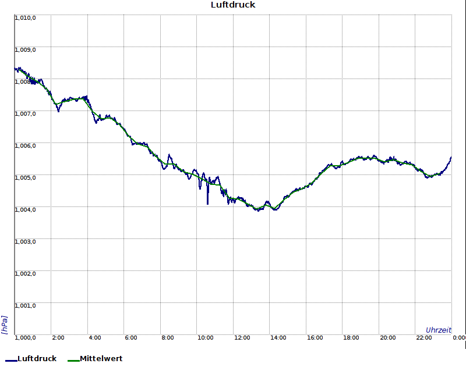Click the 1,005,0 y-axis value
The image size is (466, 378).
[x=25, y=178]
